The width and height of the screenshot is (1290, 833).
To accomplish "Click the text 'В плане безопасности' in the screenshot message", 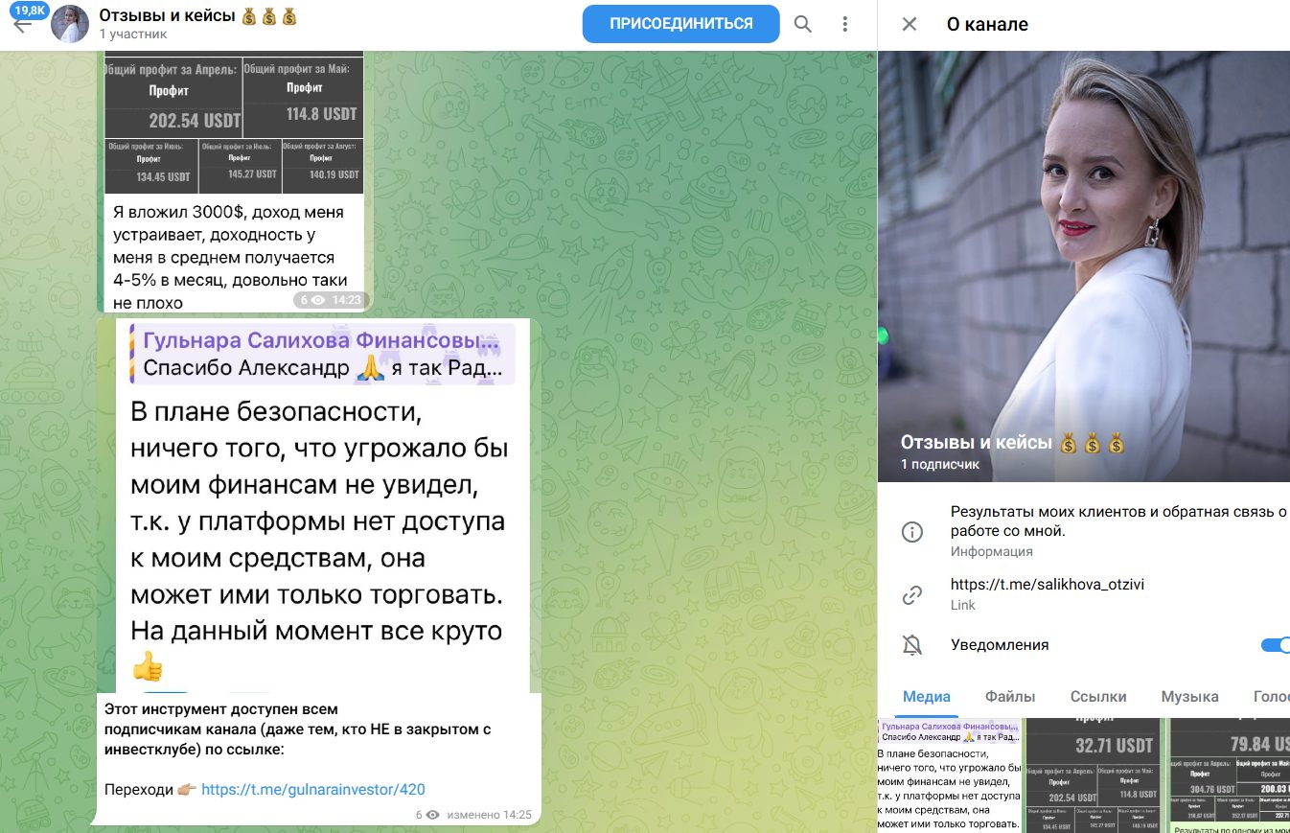I will [276, 413].
